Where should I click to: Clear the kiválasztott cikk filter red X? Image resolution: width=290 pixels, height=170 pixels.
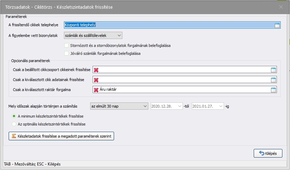tap(96, 80)
